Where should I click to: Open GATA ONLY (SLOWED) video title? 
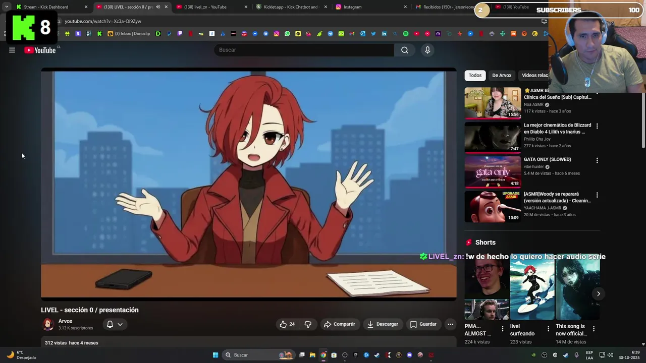[x=548, y=159]
